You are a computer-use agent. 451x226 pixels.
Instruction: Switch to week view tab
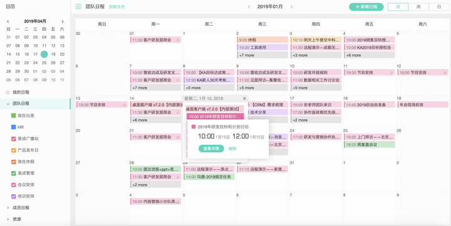tap(418, 7)
